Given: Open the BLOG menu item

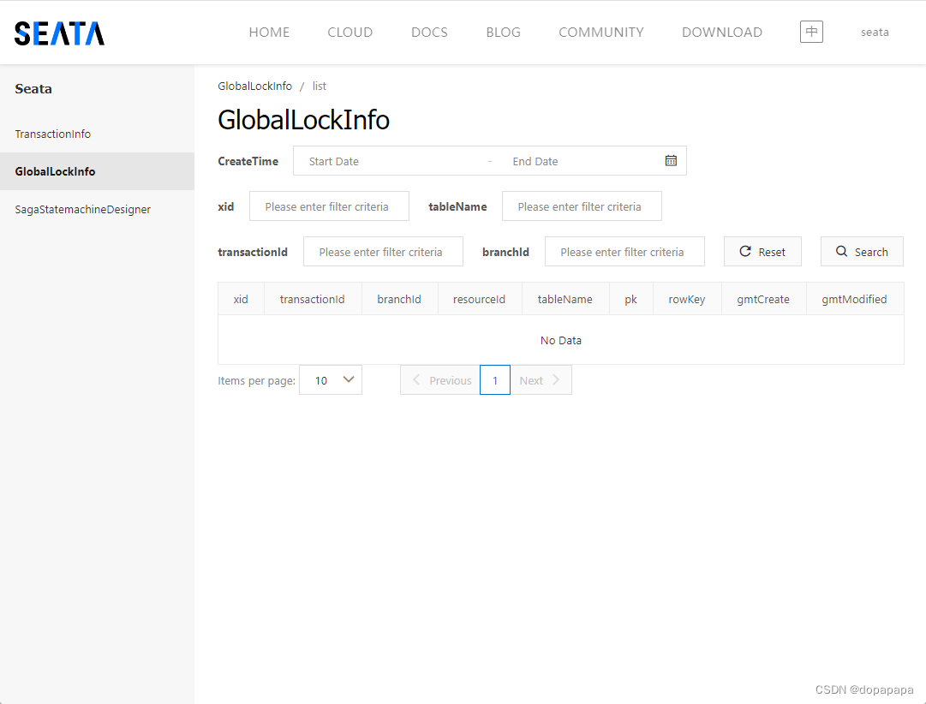Looking at the screenshot, I should [x=503, y=32].
